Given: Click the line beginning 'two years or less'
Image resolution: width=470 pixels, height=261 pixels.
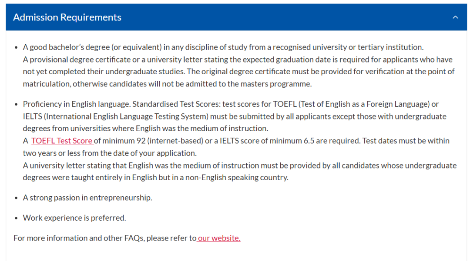Looking at the screenshot, I should [x=110, y=153].
